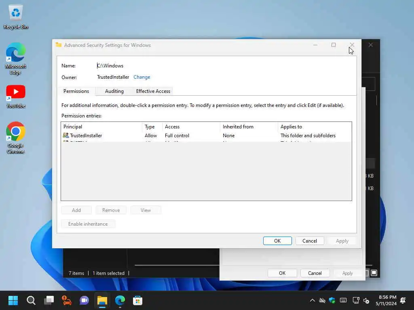The height and width of the screenshot is (310, 414).
Task: Minimize the Advanced Security Settings window
Action: pyautogui.click(x=315, y=45)
